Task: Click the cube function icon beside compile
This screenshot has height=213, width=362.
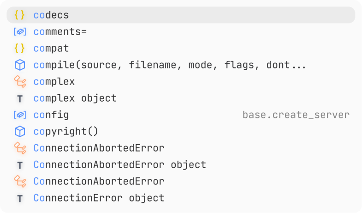Action: click(x=20, y=65)
